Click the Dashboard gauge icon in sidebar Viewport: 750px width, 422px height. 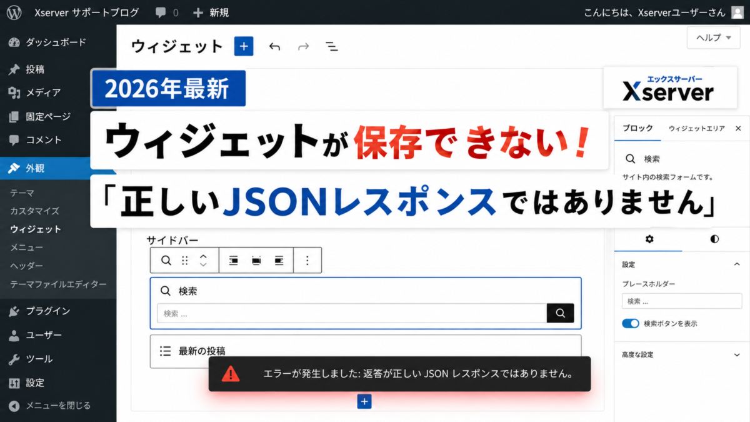(14, 43)
